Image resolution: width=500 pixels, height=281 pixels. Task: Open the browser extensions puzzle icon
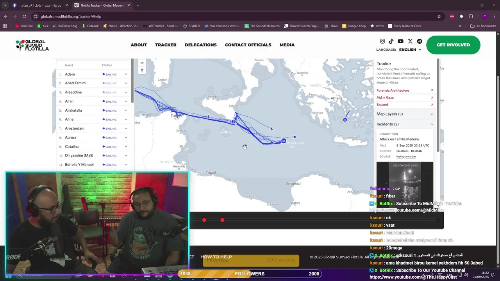click(471, 16)
